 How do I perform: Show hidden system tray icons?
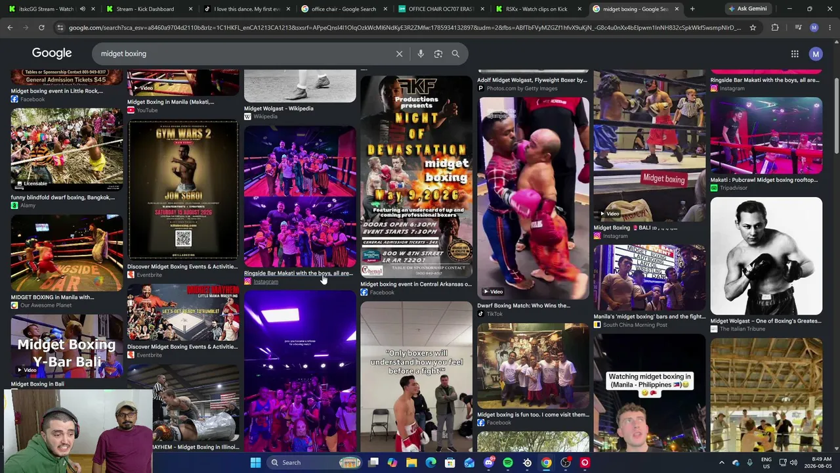point(721,462)
